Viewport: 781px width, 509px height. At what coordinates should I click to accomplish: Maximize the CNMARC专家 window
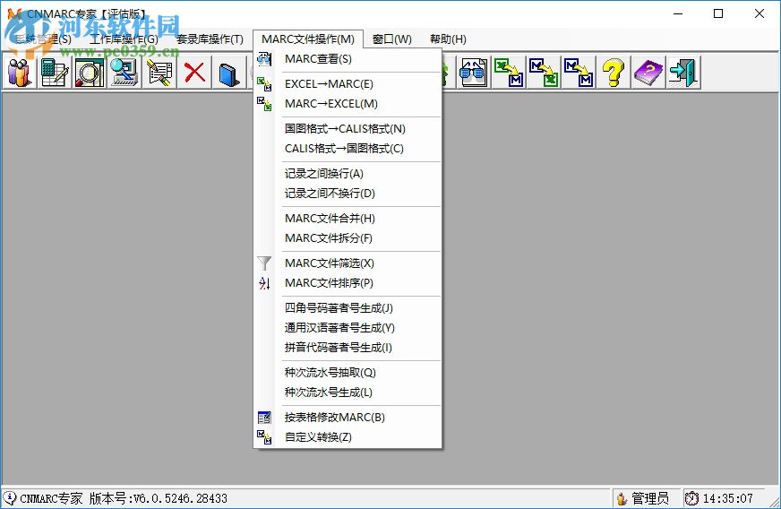tap(718, 13)
